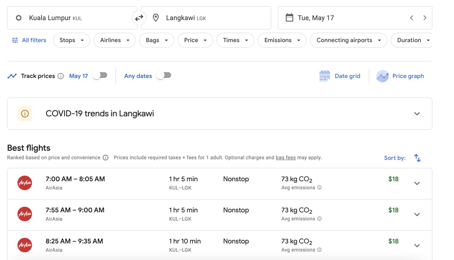Go to previous date arrow
Screen dimensions: 454x260
point(411,18)
